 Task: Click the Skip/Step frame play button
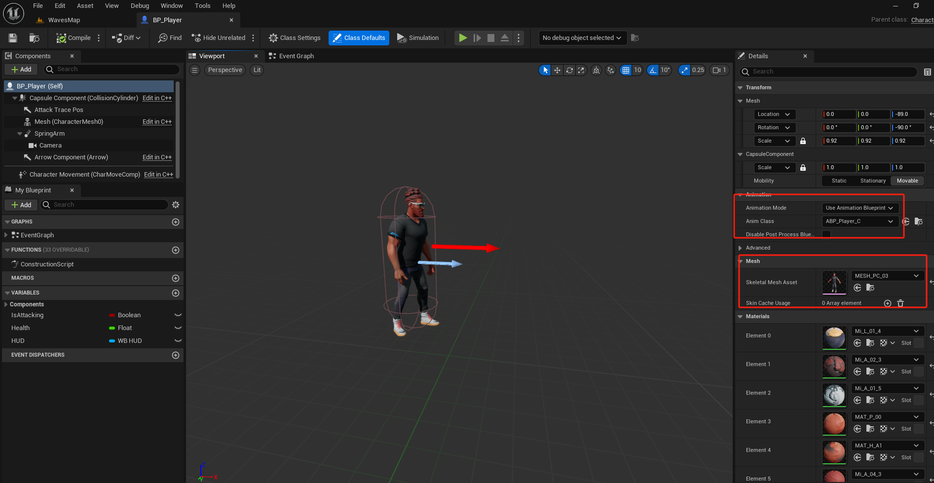tap(477, 38)
